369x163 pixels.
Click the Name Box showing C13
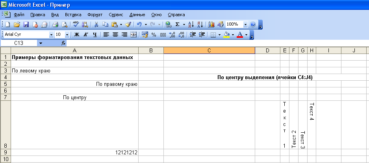coord(19,43)
